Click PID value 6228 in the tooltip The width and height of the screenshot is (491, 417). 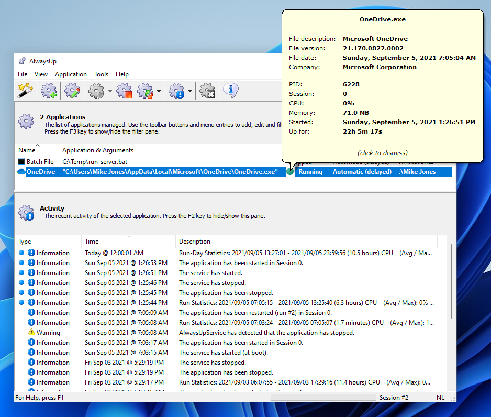pyautogui.click(x=351, y=84)
